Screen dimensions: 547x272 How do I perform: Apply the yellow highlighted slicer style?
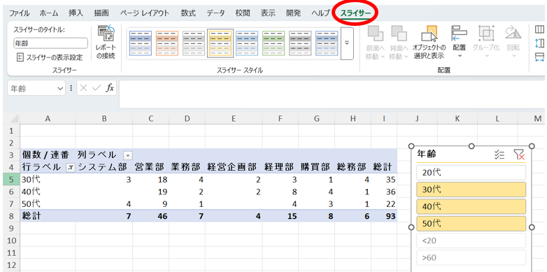220,43
